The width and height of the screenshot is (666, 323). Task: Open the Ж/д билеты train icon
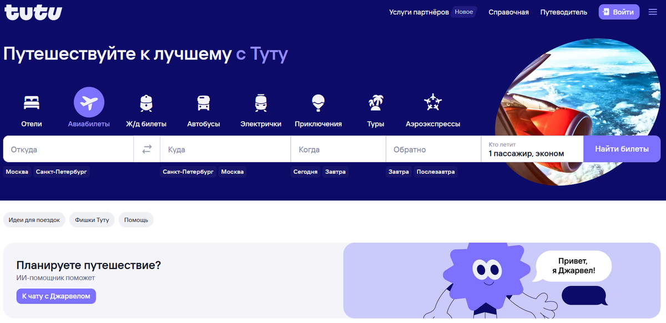146,103
